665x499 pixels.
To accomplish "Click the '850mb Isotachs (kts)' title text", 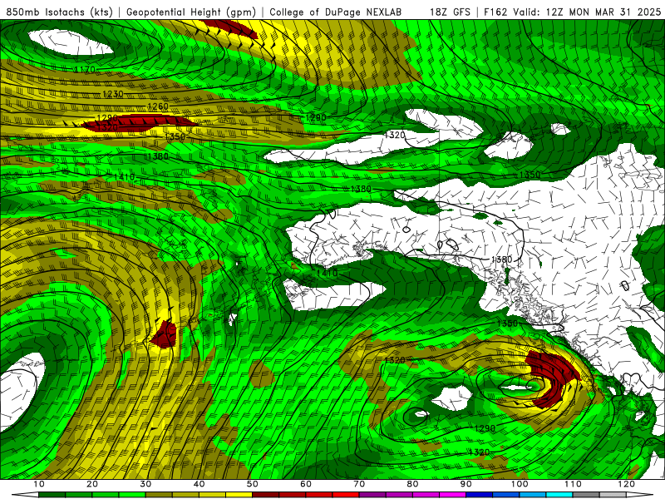I will tap(59, 12).
